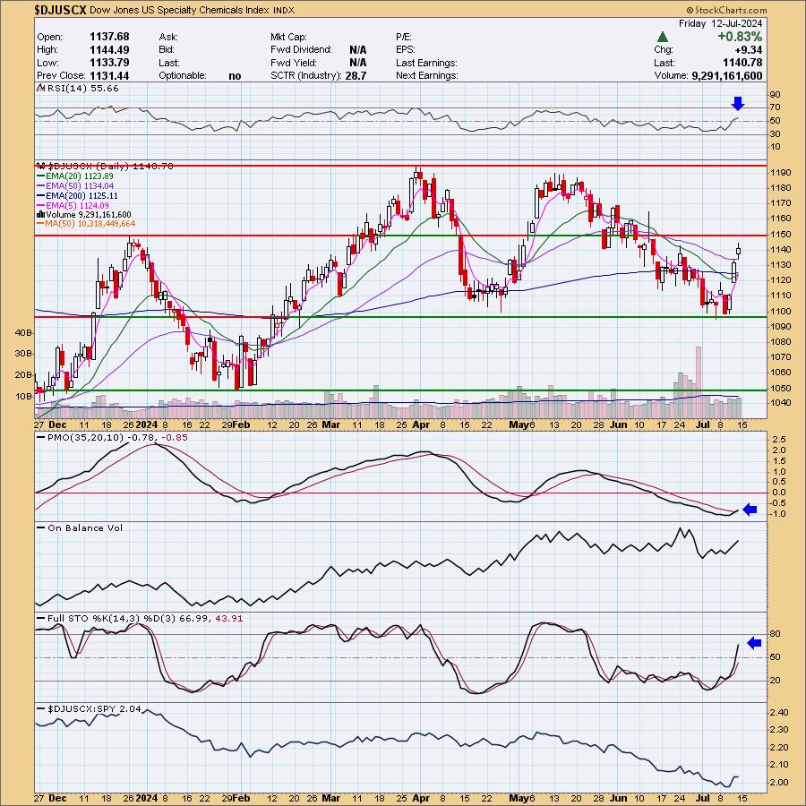Image resolution: width=806 pixels, height=806 pixels.
Task: Click the P/E label
Action: coord(404,37)
